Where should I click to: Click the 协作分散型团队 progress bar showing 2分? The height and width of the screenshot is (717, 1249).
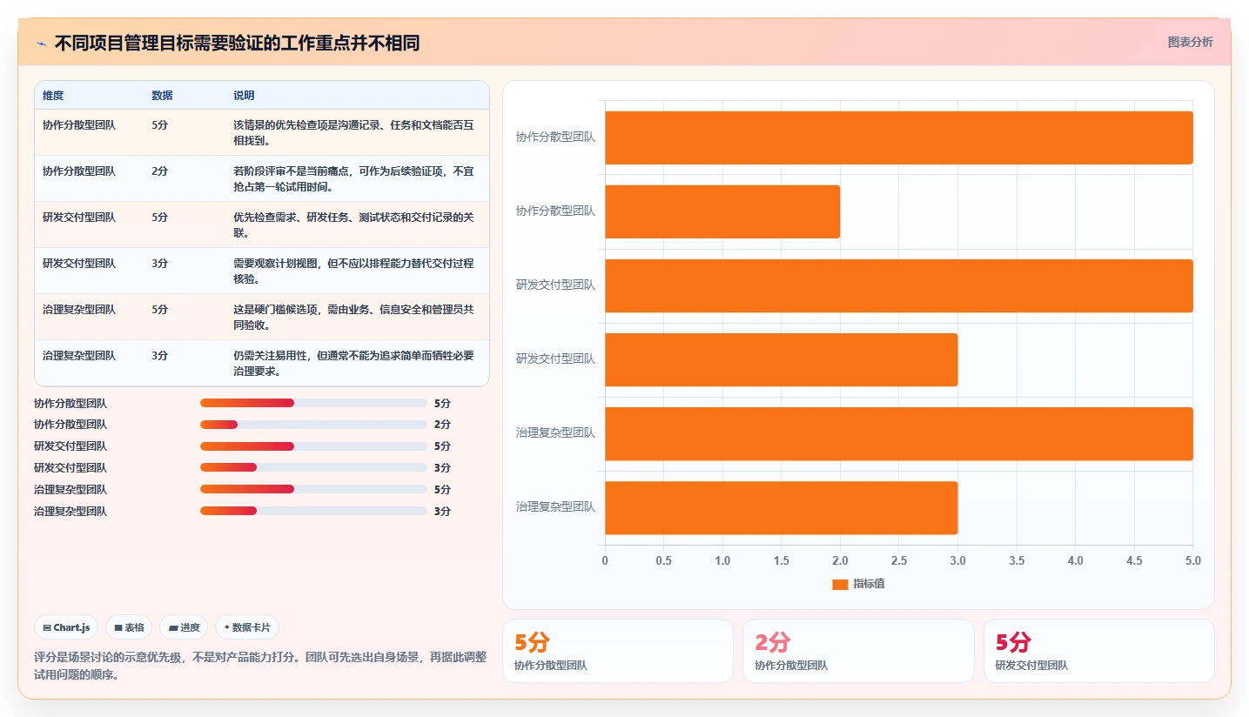[313, 425]
